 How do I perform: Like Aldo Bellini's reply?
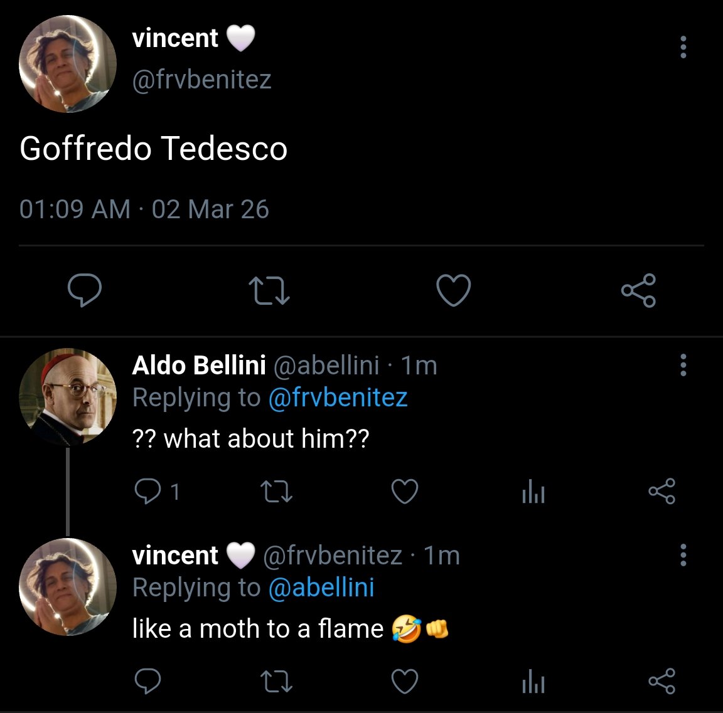point(405,491)
